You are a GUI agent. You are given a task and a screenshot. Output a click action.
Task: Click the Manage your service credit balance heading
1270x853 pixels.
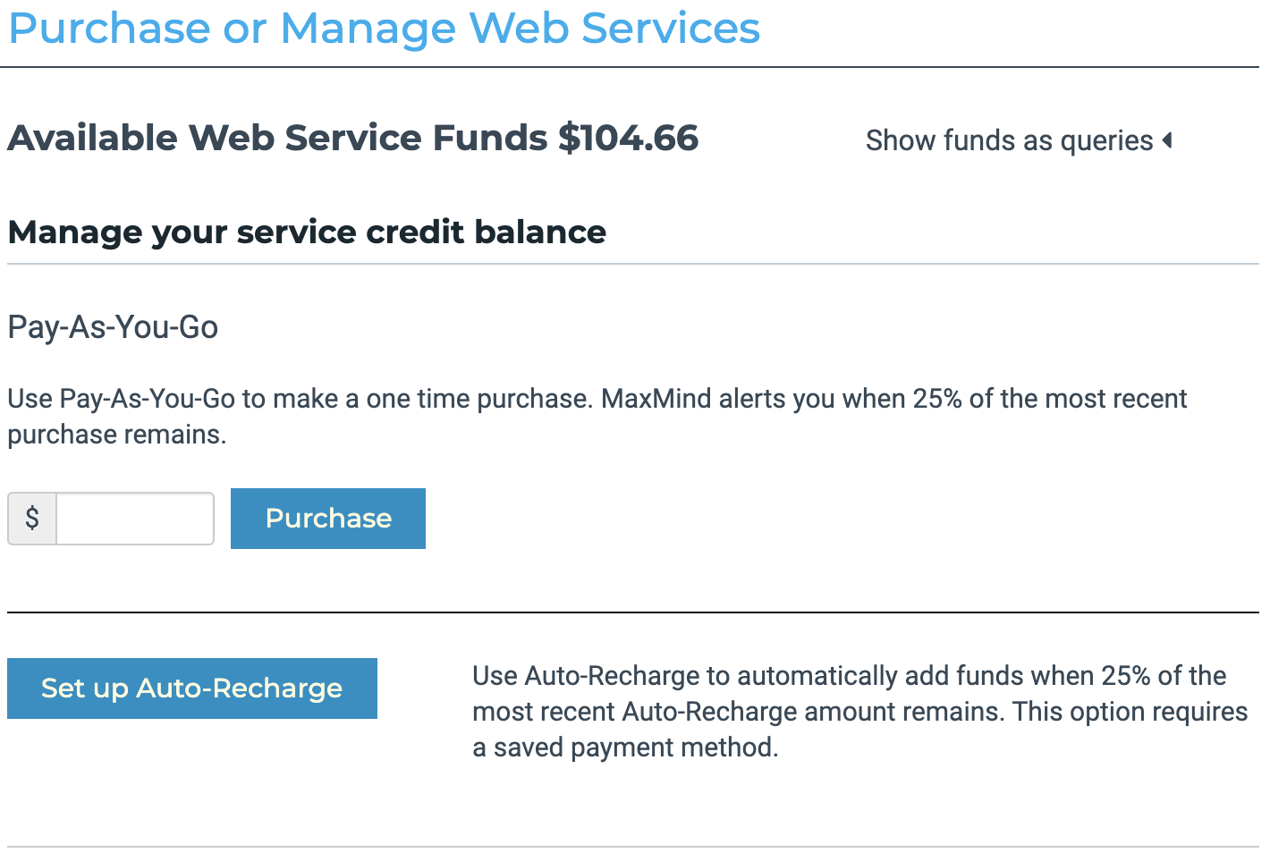tap(307, 232)
